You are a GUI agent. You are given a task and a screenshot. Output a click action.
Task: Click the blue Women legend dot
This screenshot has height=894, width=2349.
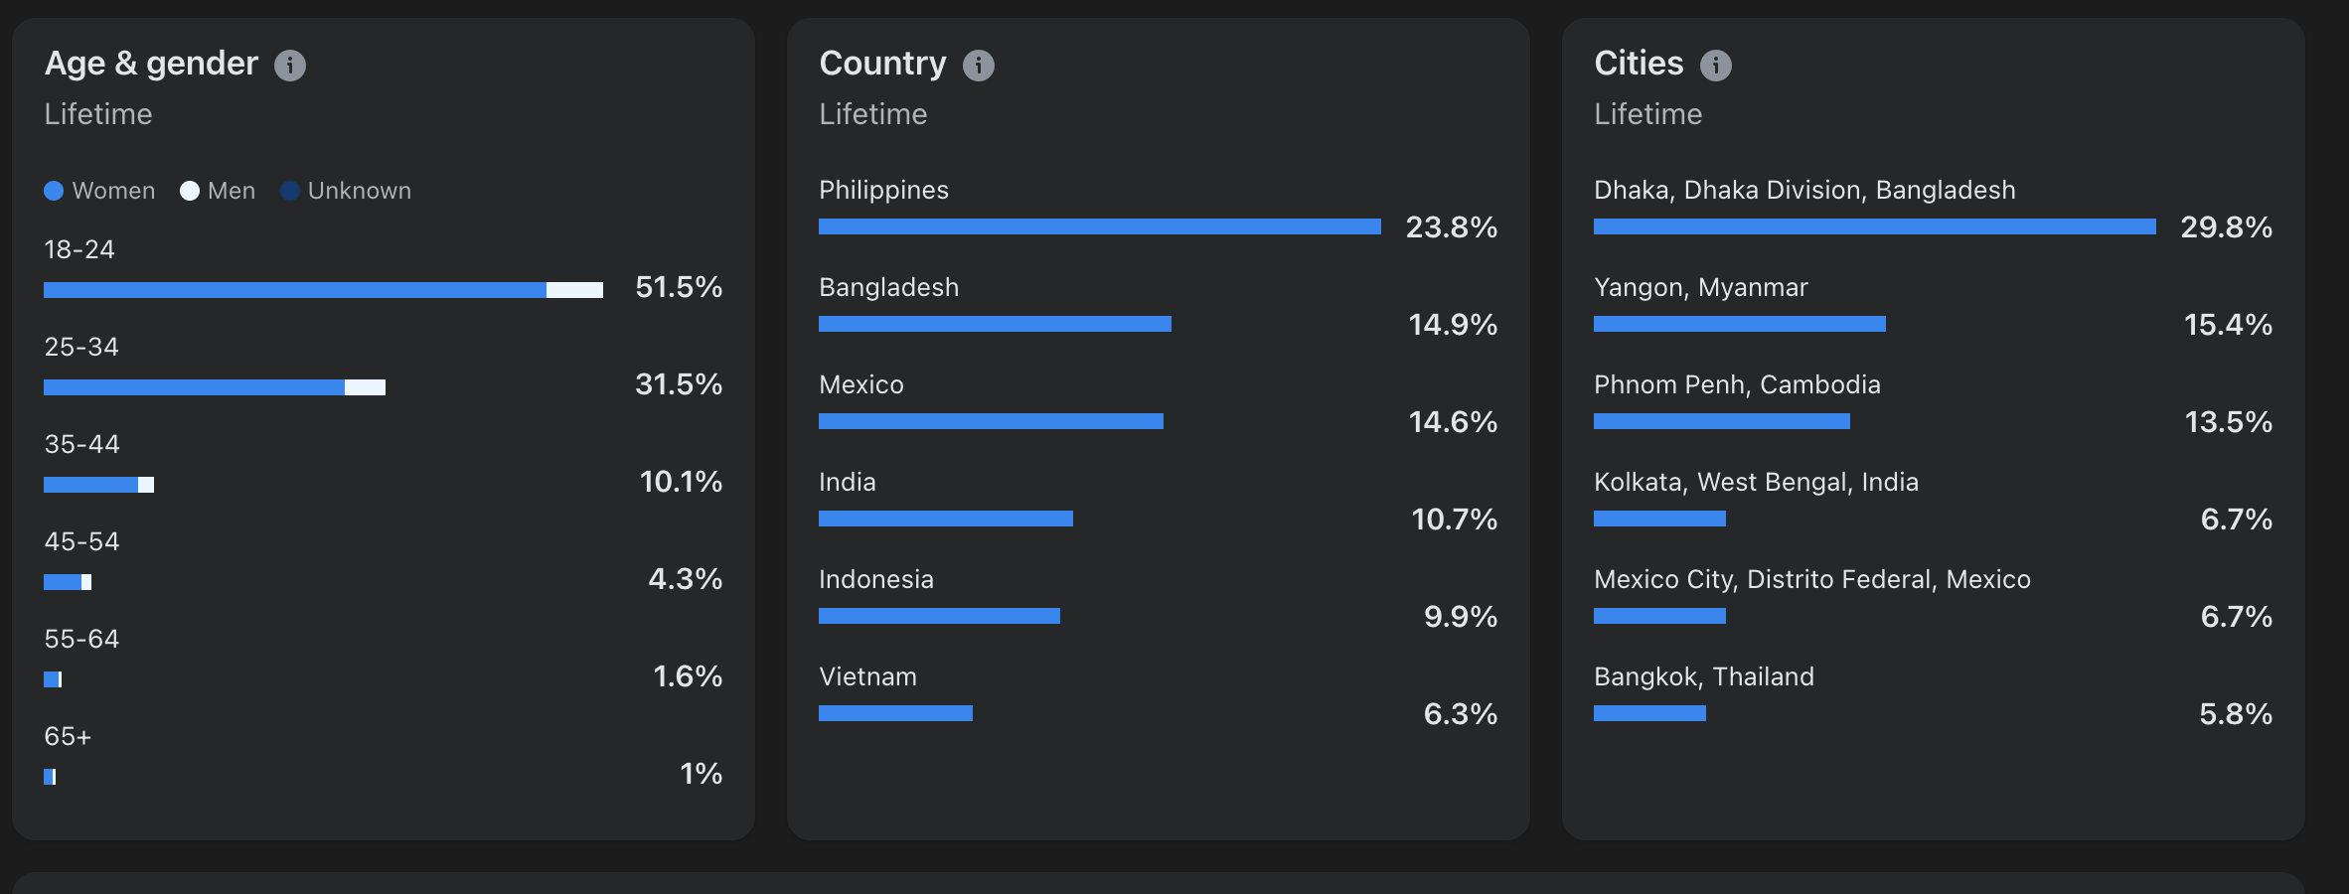[x=55, y=191]
